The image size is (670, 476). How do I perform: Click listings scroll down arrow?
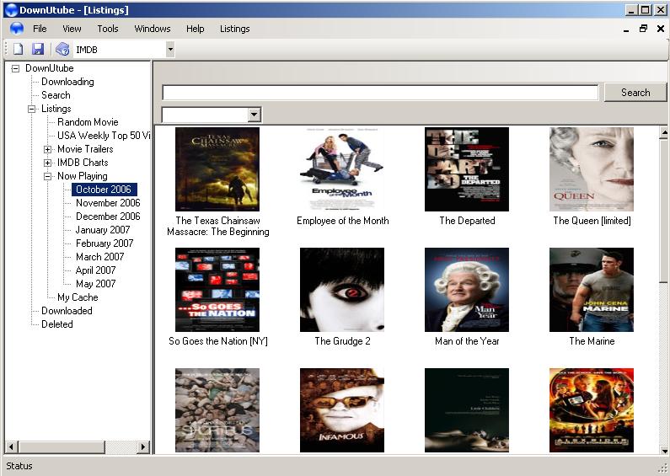coord(663,450)
